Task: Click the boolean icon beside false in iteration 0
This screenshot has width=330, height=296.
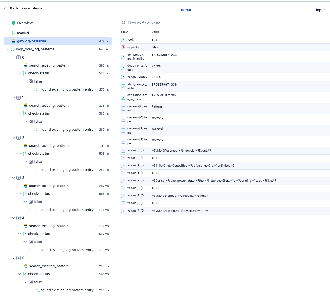Action: 31,81
